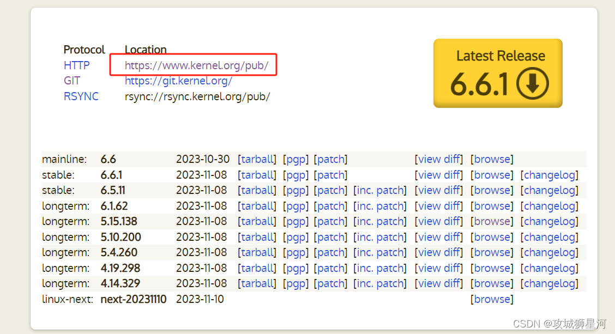Viewport: 615px width, 334px height.
Task: Open patch for longterm 5.15.138
Action: 330,221
